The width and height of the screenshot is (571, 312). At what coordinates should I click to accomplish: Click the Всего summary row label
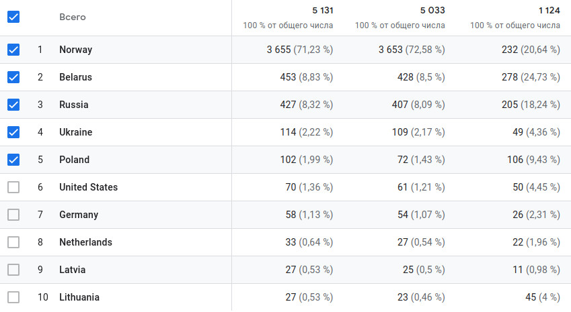(73, 17)
